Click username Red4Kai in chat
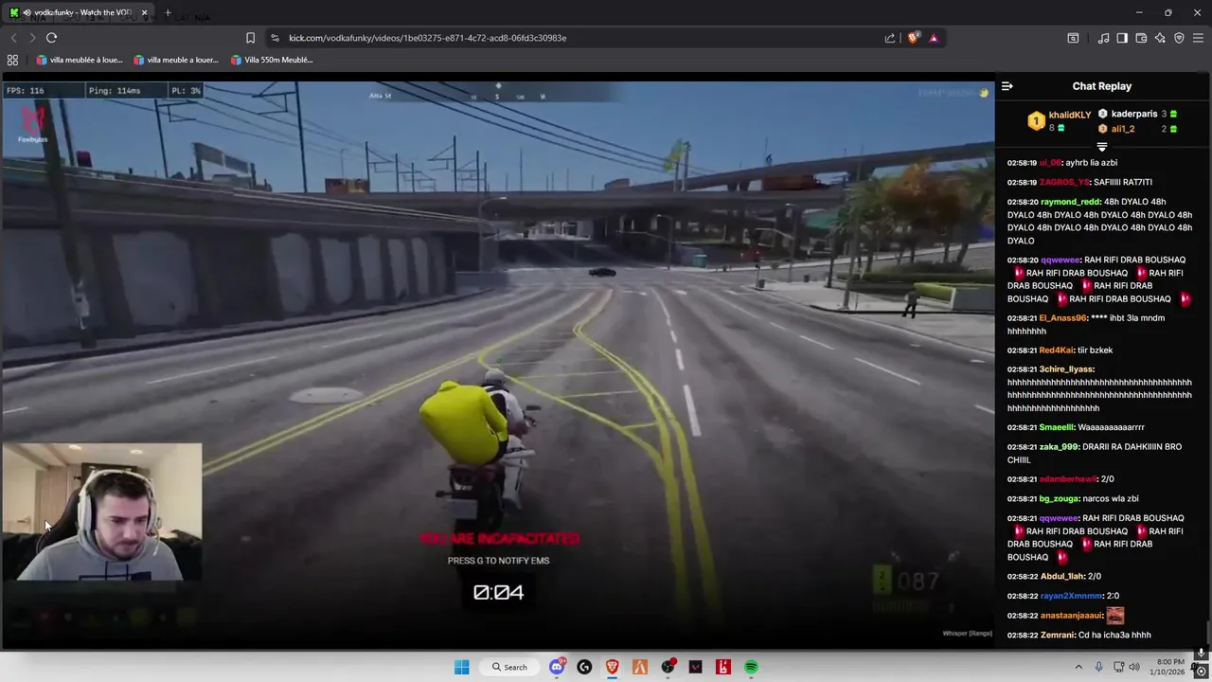This screenshot has height=682, width=1212. (x=1057, y=350)
